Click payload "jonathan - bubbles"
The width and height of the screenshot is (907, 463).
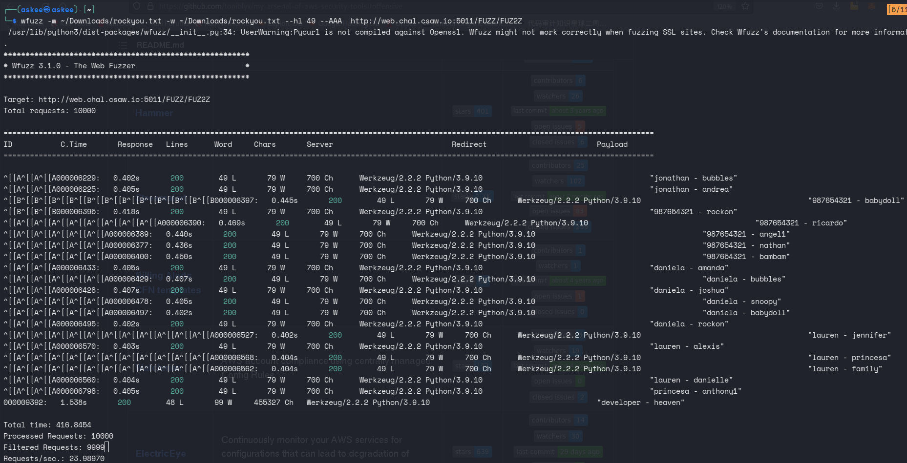[694, 178]
